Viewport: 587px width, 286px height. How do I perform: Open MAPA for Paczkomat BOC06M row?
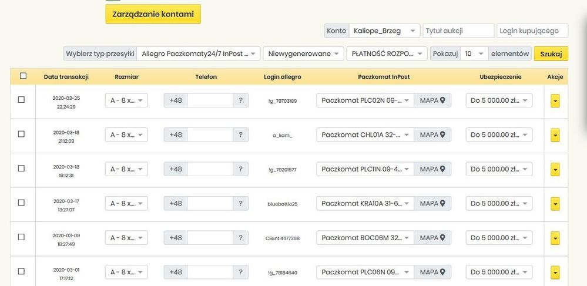coord(432,238)
